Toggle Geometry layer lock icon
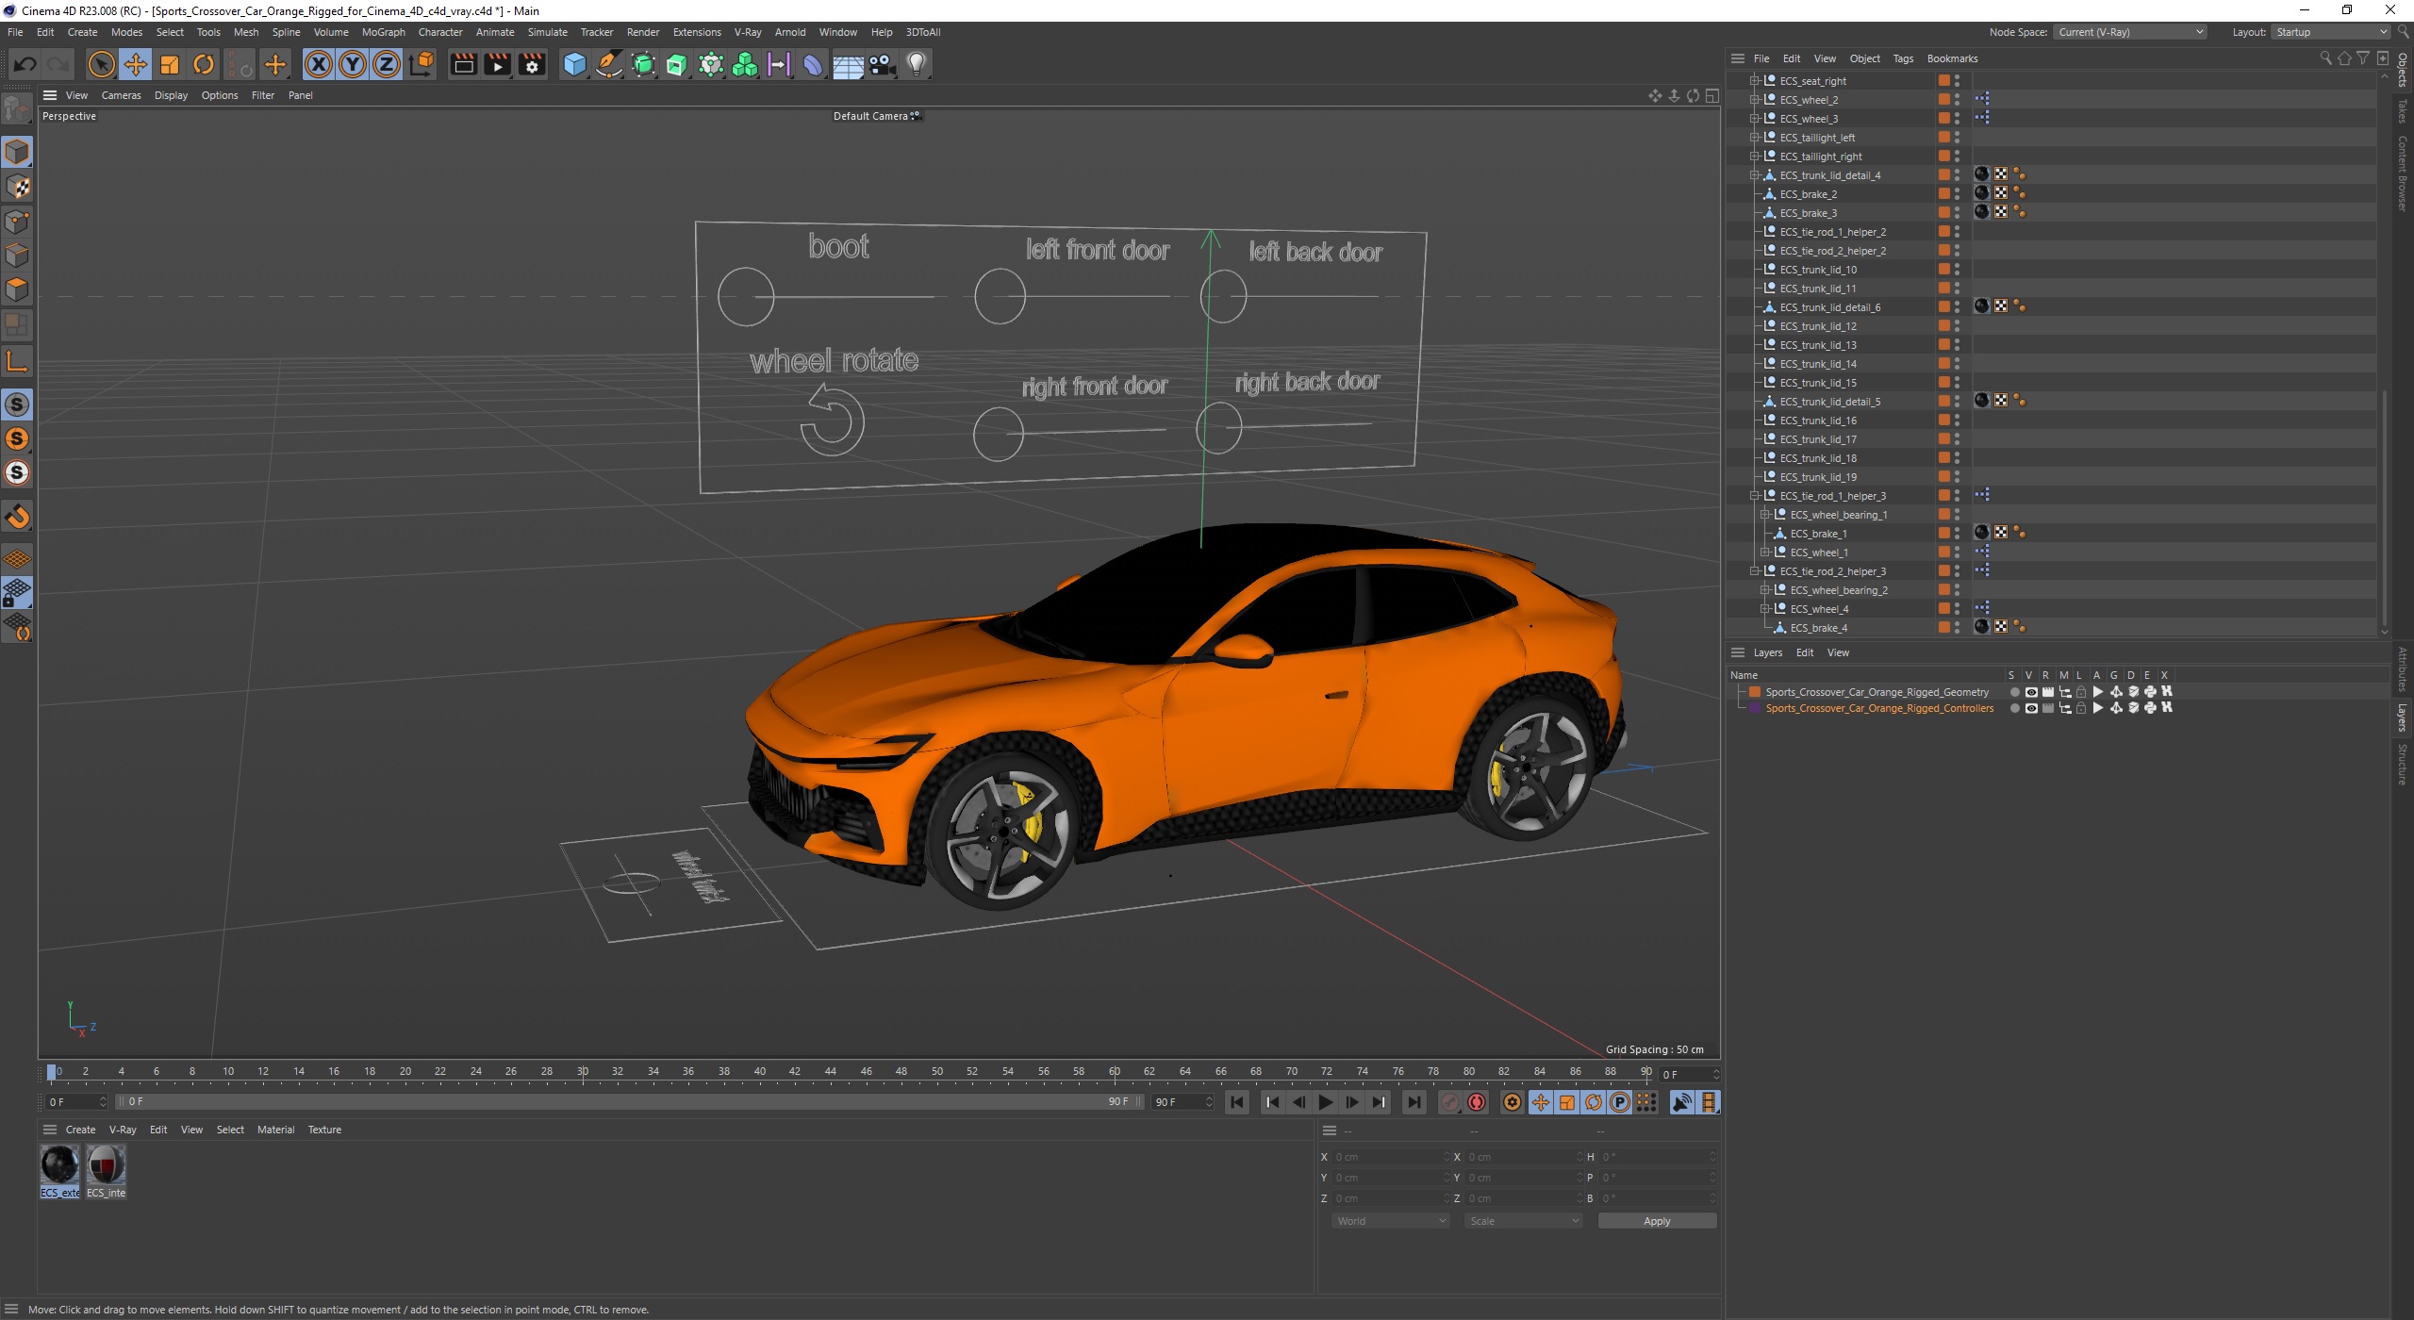Viewport: 2414px width, 1320px height. coord(2081,692)
